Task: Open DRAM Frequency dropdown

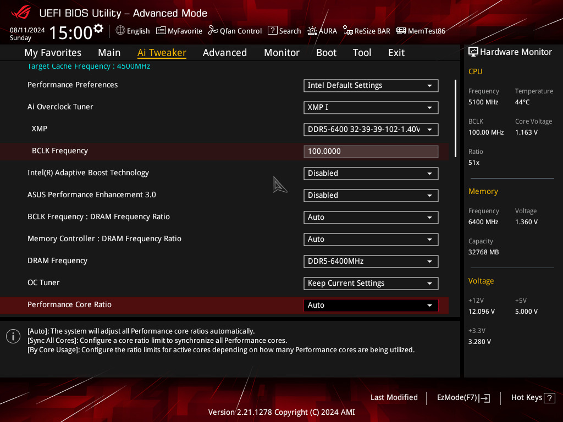Action: (371, 261)
